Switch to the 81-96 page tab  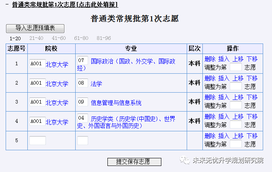click(x=104, y=38)
